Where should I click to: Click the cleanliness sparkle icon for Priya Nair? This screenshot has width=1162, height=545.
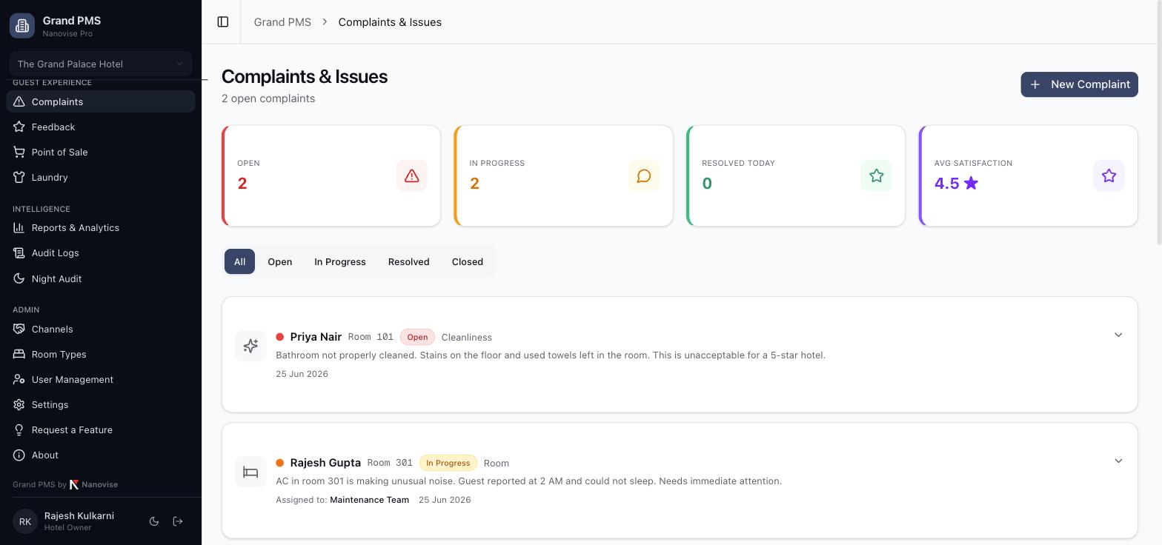click(250, 346)
